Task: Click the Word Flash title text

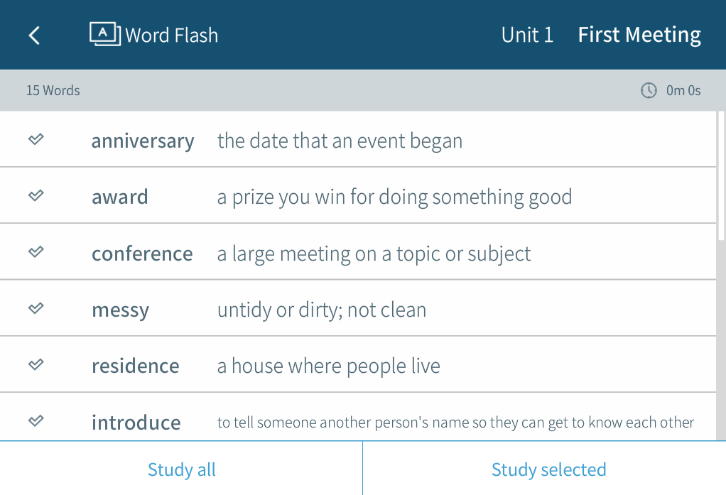Action: [x=172, y=35]
